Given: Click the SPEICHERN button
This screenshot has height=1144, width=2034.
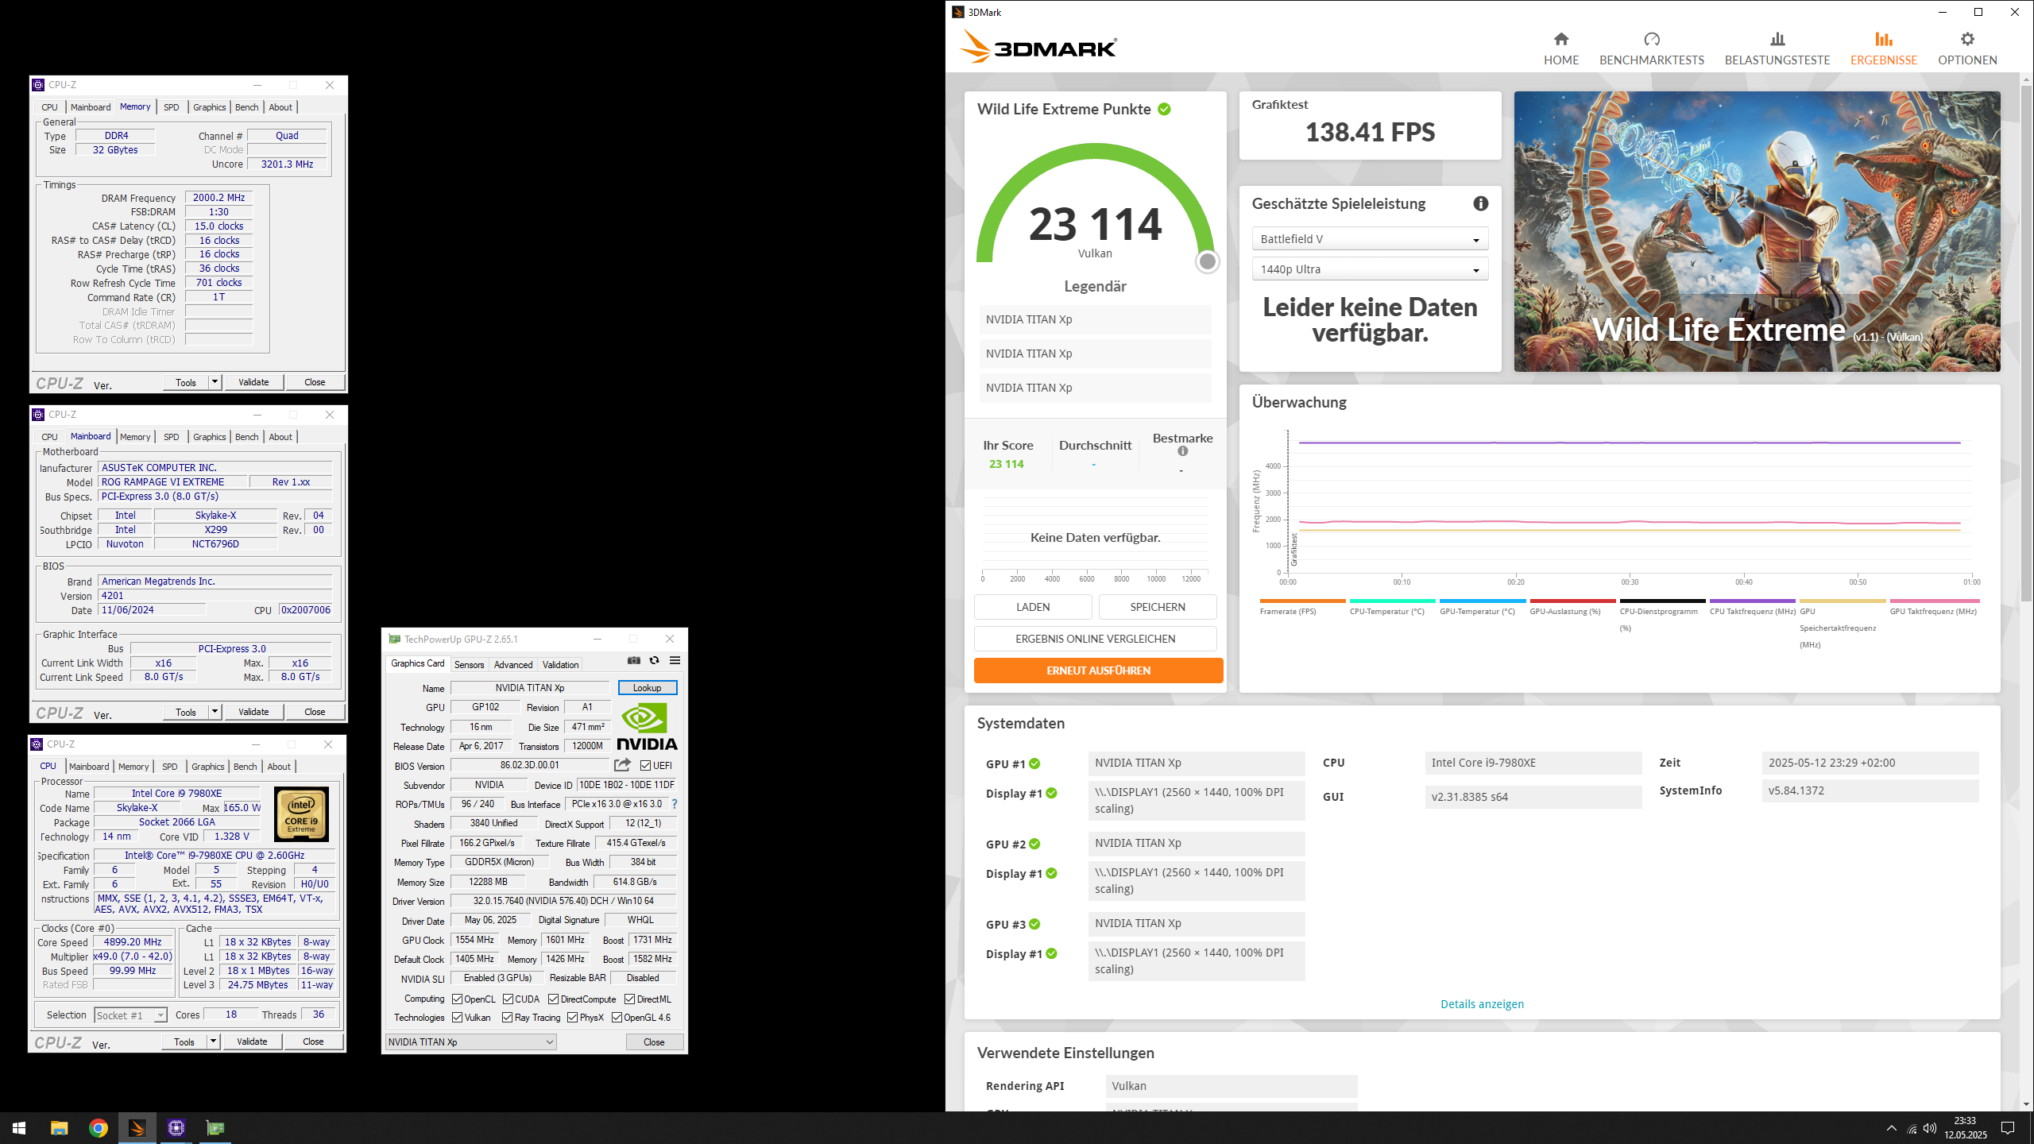Looking at the screenshot, I should tap(1157, 607).
